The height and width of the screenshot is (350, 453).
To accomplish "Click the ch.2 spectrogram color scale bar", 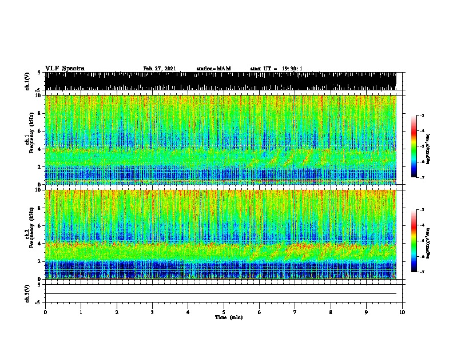I will (x=414, y=241).
